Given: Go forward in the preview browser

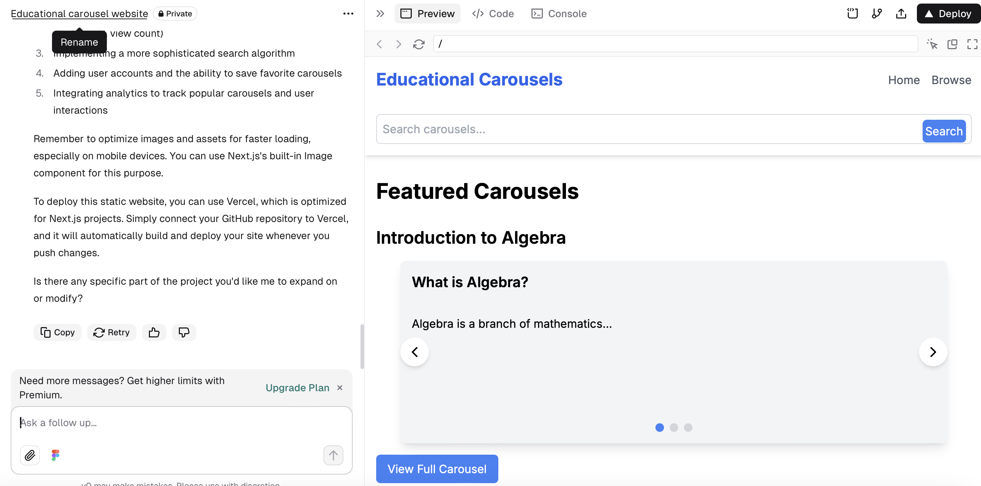Looking at the screenshot, I should pos(399,44).
